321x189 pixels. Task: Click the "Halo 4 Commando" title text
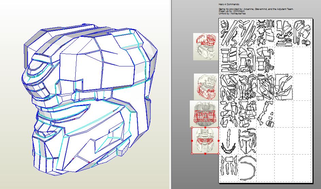coord(229,4)
